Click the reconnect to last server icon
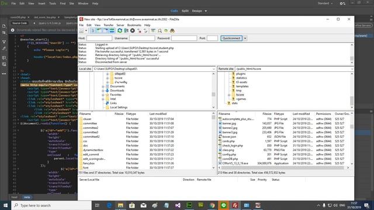Viewport: 374px width, 210px height. [x=146, y=31]
